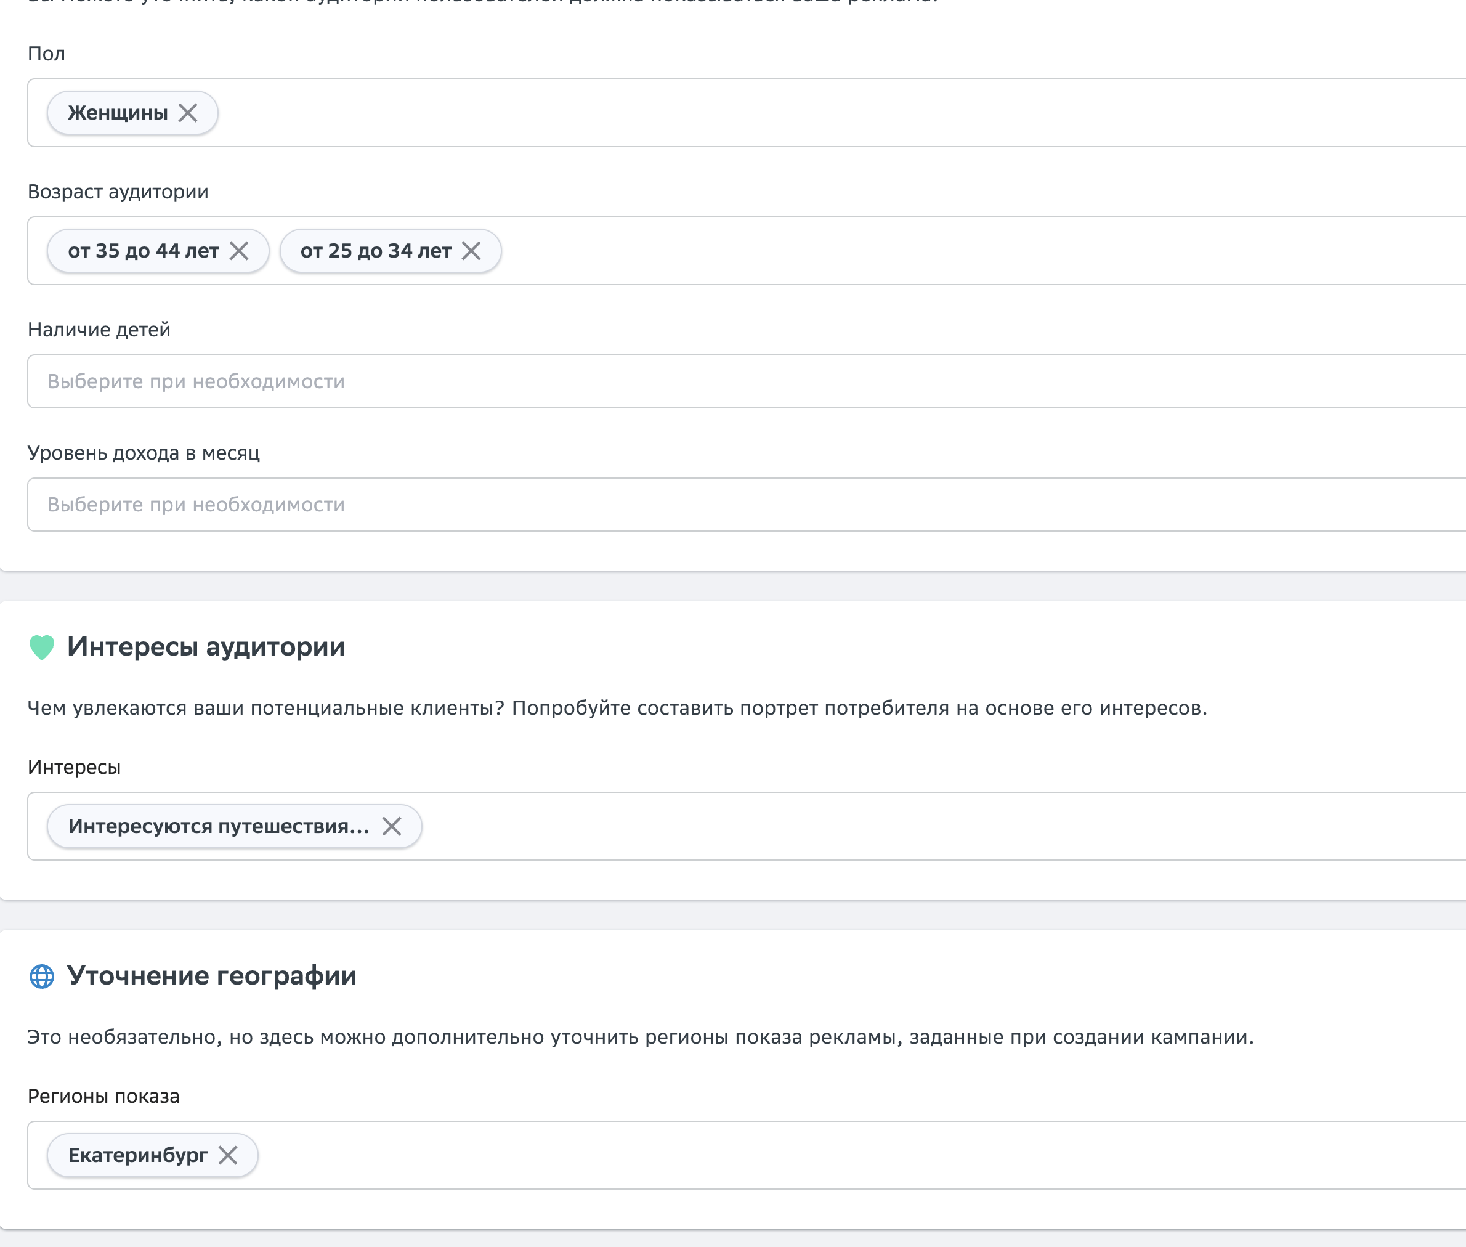Click the Уточнение географии heading
This screenshot has height=1247, width=1466.
pyautogui.click(x=211, y=977)
